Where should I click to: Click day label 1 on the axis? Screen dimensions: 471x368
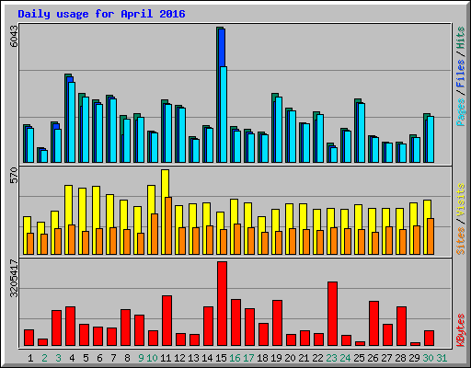click(30, 358)
